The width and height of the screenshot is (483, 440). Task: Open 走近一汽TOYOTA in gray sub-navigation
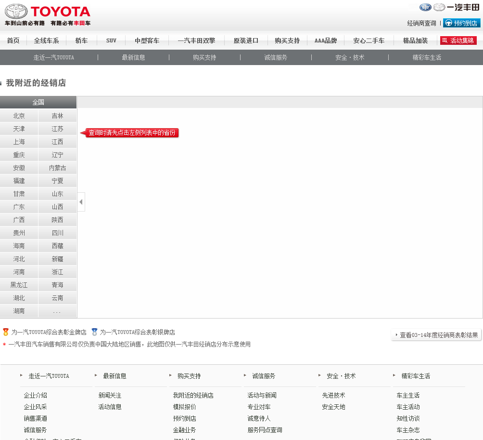point(53,57)
